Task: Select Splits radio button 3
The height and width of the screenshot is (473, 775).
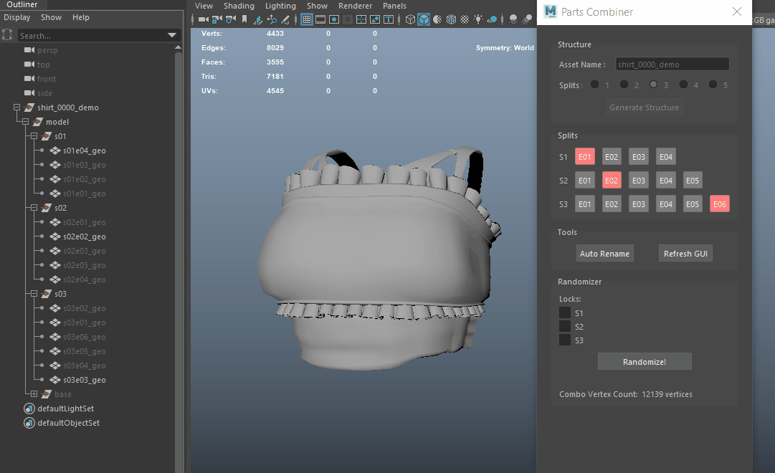Action: pos(654,85)
